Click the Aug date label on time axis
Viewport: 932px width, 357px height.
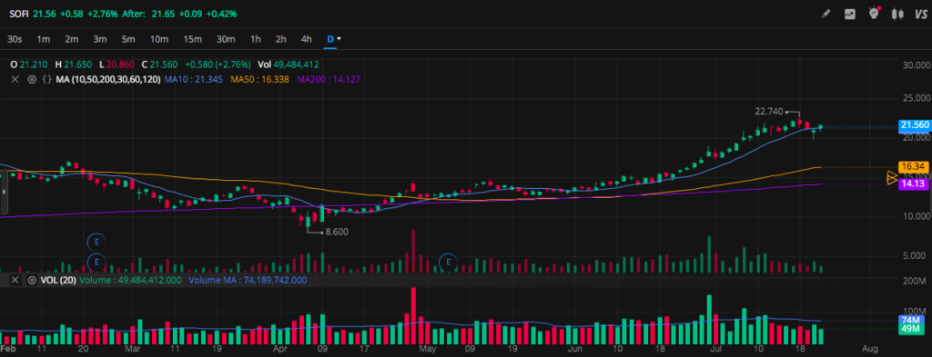(869, 348)
